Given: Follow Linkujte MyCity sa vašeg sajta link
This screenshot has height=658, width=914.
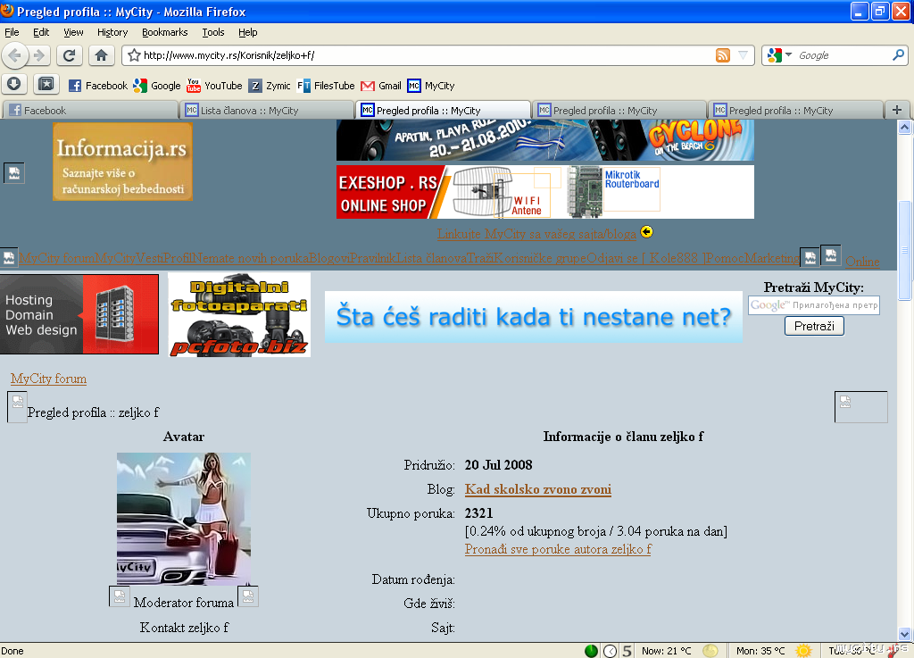Looking at the screenshot, I should [x=536, y=234].
